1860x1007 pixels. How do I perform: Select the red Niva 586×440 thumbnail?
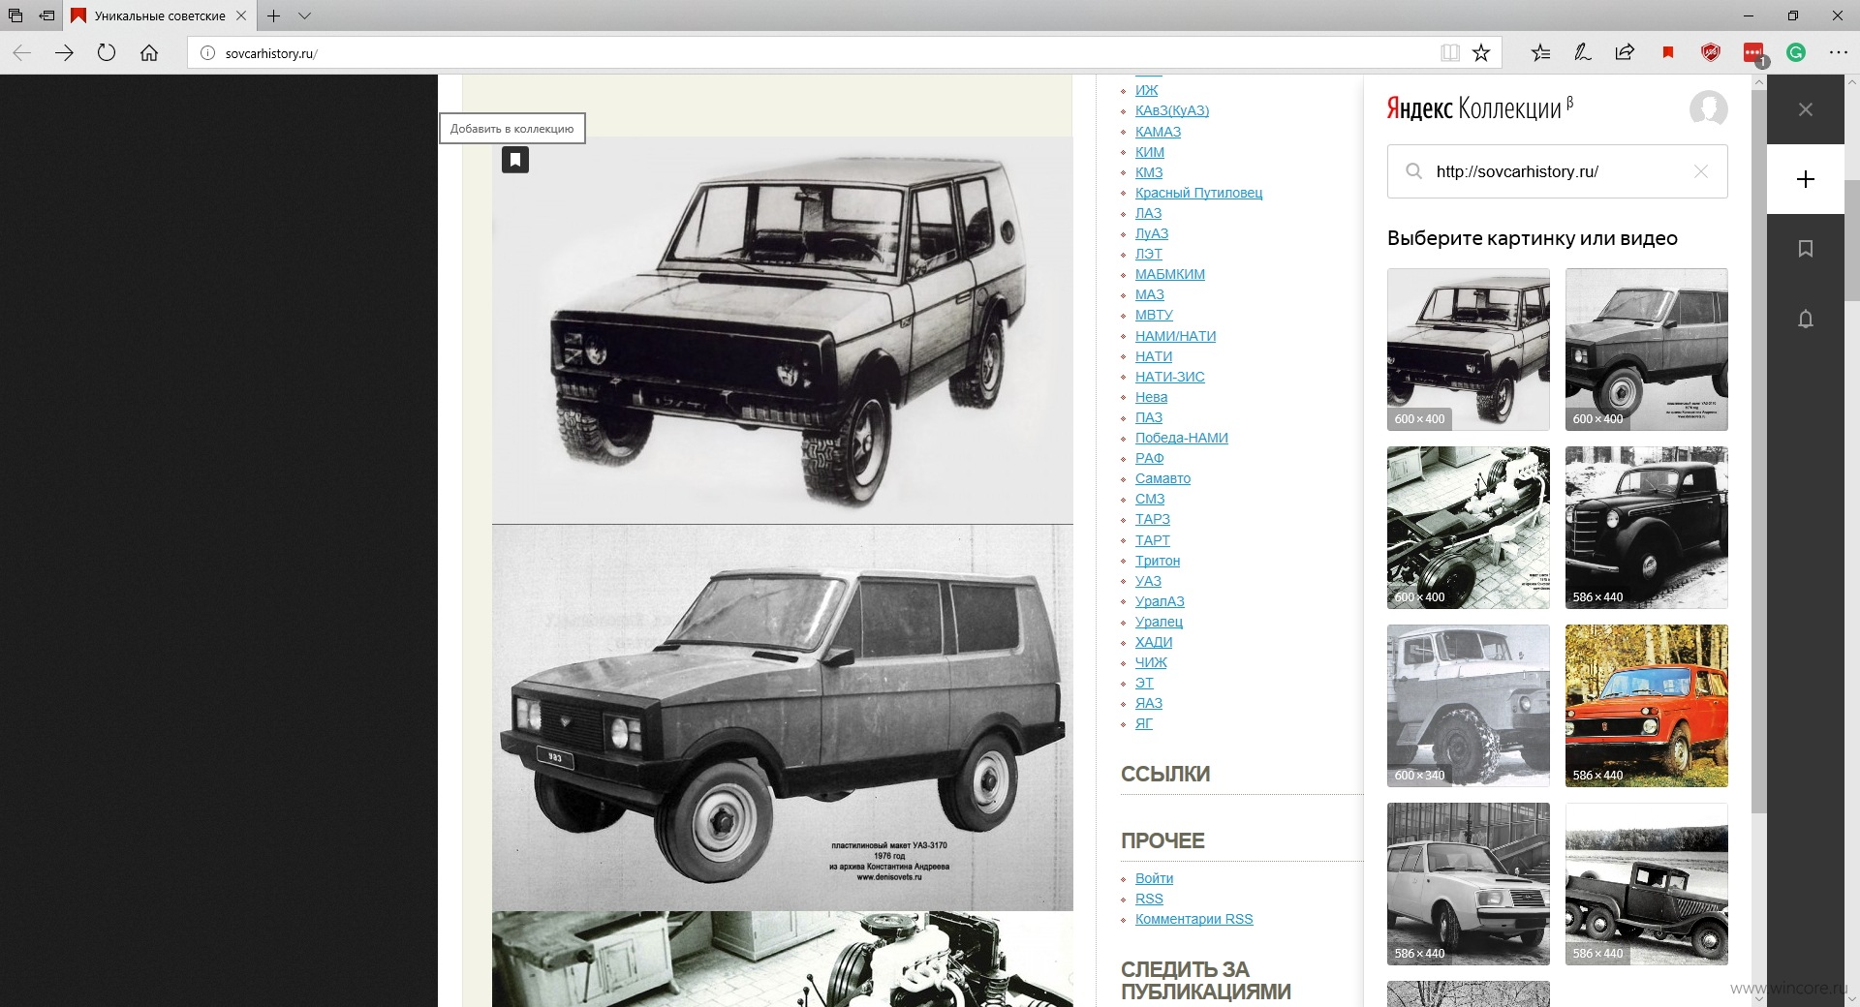click(x=1647, y=706)
